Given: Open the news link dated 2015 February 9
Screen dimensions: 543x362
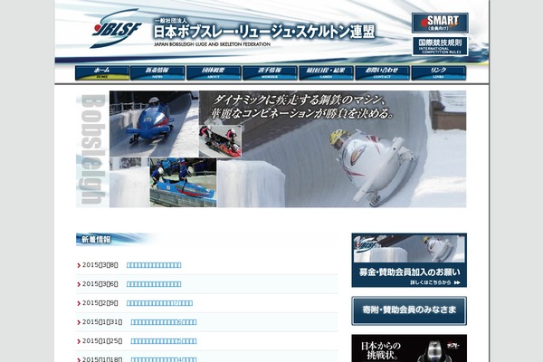Looking at the screenshot, I should pyautogui.click(x=159, y=303).
